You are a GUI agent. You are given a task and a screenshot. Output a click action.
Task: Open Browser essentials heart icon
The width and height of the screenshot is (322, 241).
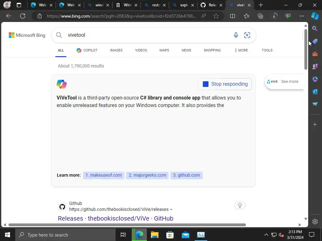pyautogui.click(x=288, y=16)
